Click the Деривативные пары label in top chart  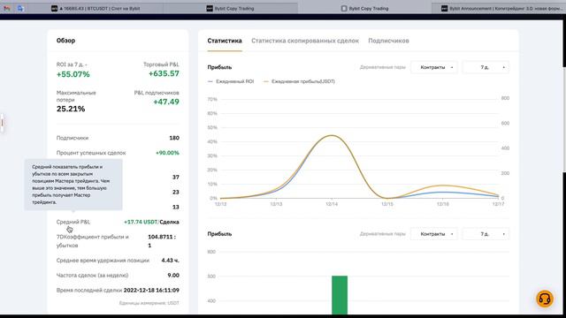(x=383, y=67)
